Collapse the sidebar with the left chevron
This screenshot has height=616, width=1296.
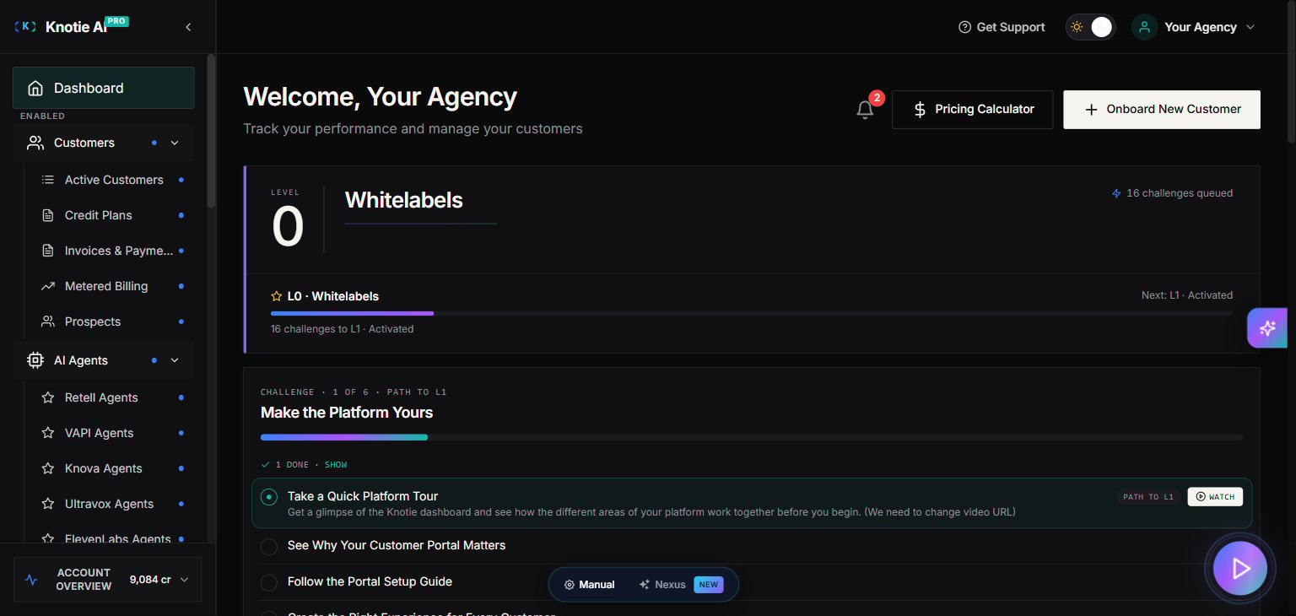click(x=188, y=27)
